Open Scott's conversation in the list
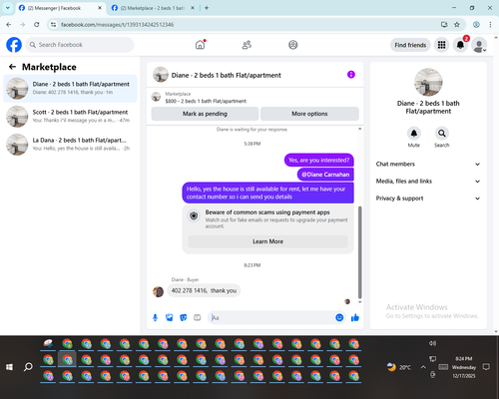 [x=70, y=117]
